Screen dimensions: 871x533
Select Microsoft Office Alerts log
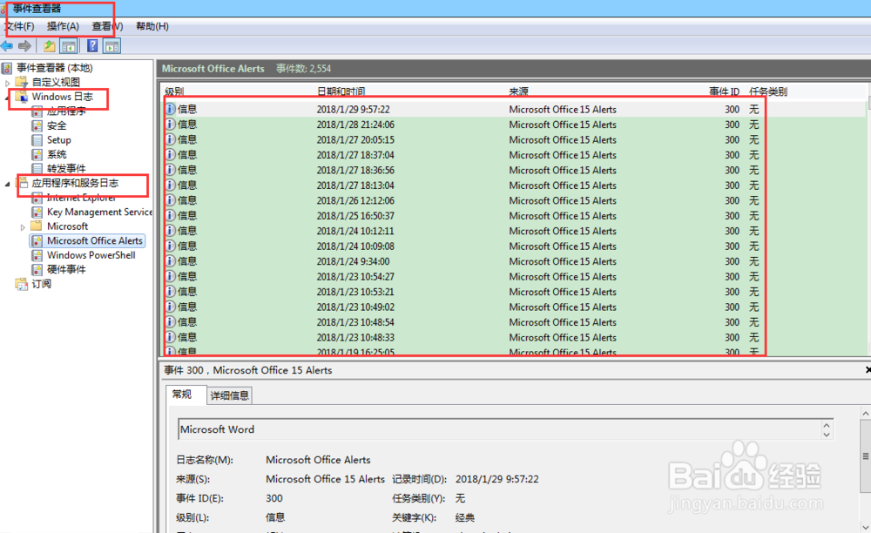pos(94,241)
